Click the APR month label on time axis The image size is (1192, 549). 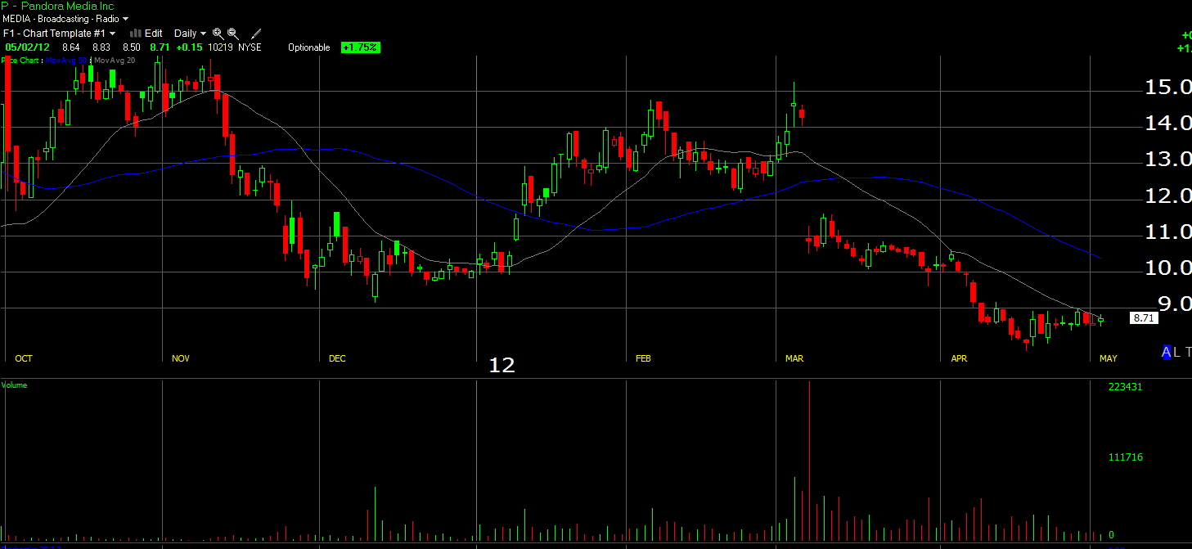[959, 358]
